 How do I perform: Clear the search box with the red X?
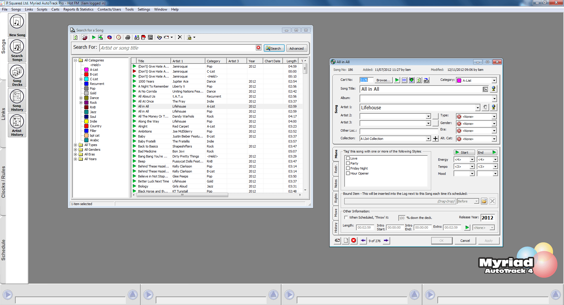pyautogui.click(x=258, y=48)
